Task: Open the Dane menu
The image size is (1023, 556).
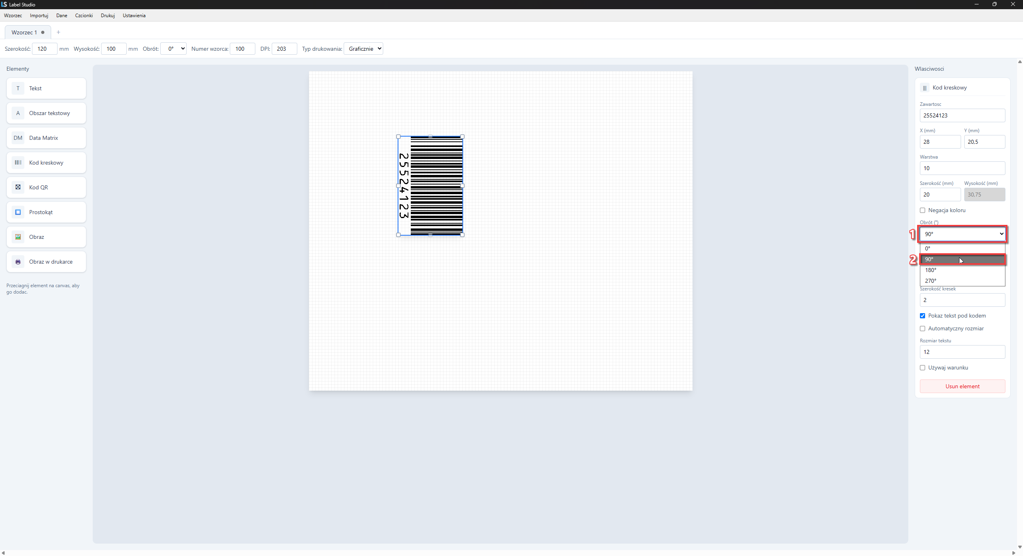Action: click(62, 16)
